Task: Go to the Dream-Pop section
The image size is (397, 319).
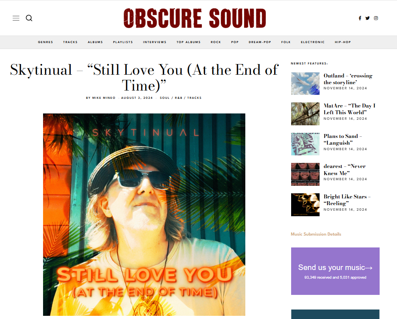Action: [260, 42]
